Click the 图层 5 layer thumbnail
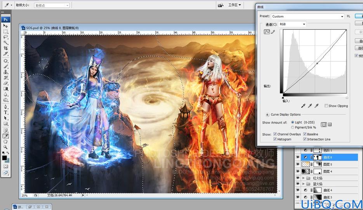This screenshot has height=210, width=363. tap(306, 164)
